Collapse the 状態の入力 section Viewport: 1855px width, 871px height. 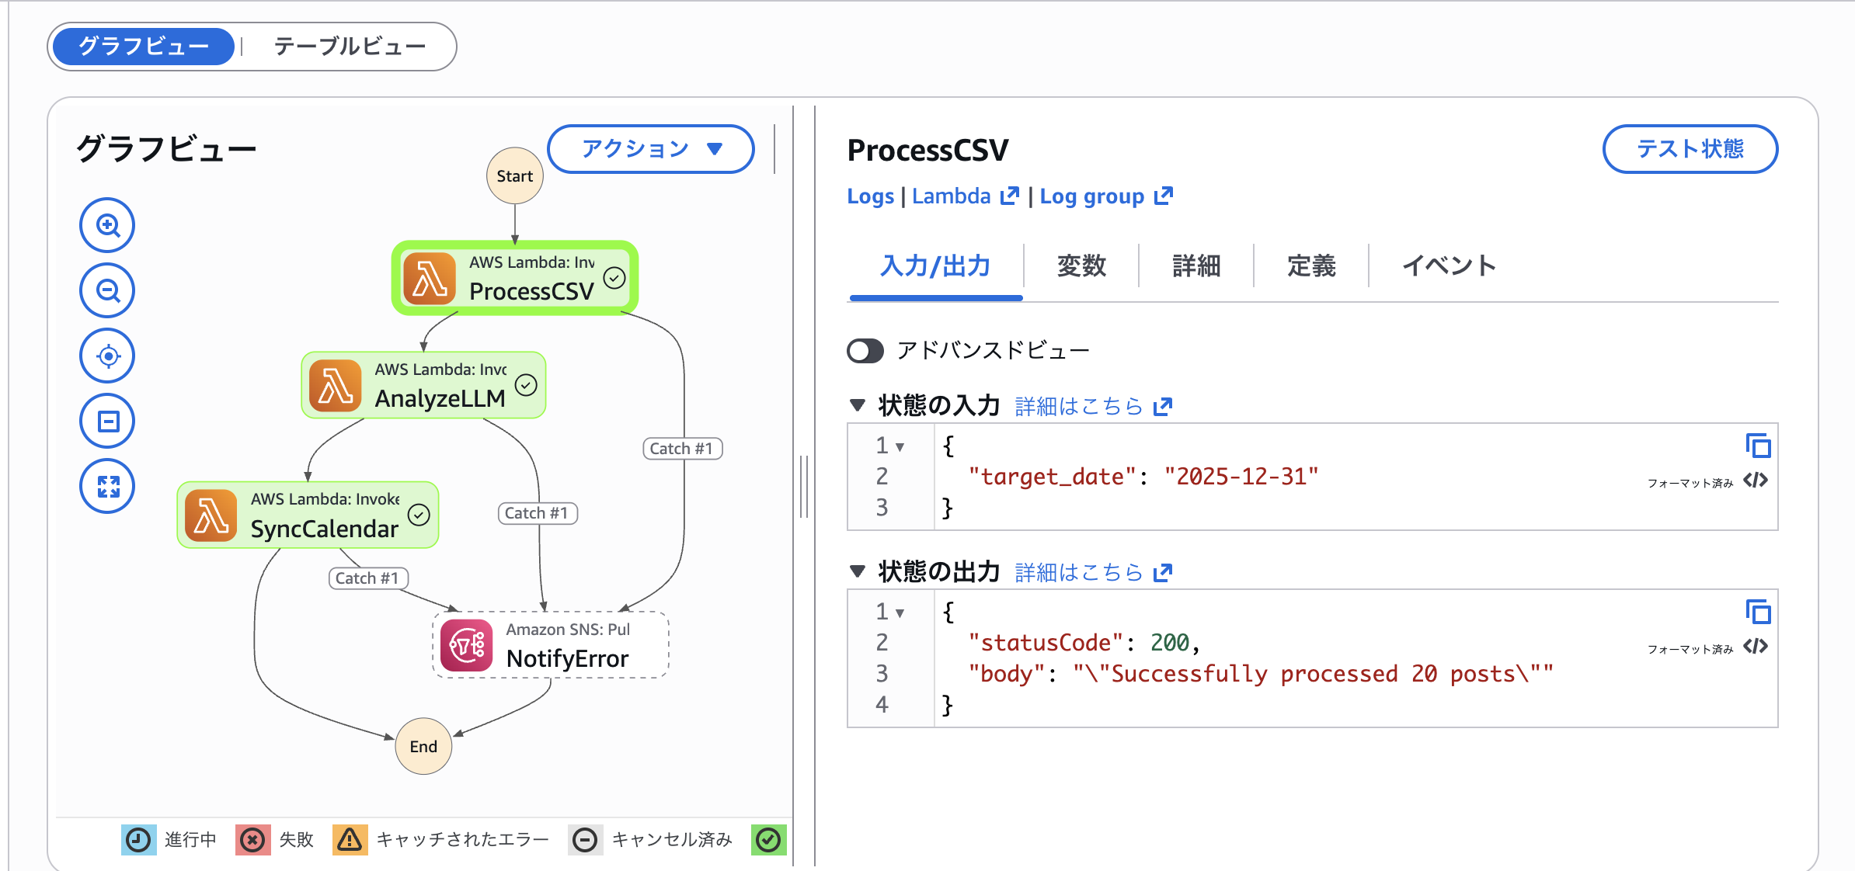(858, 405)
